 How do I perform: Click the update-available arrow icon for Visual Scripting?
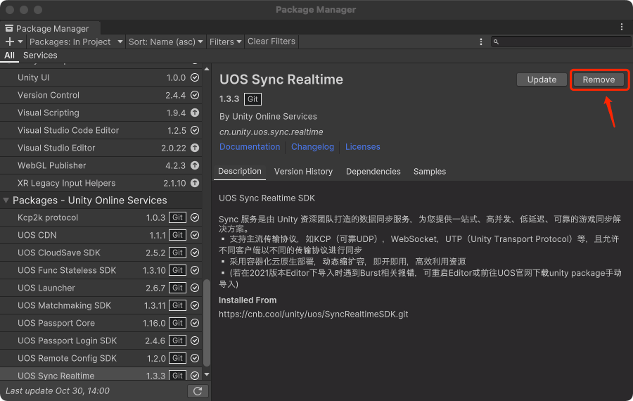pyautogui.click(x=195, y=113)
